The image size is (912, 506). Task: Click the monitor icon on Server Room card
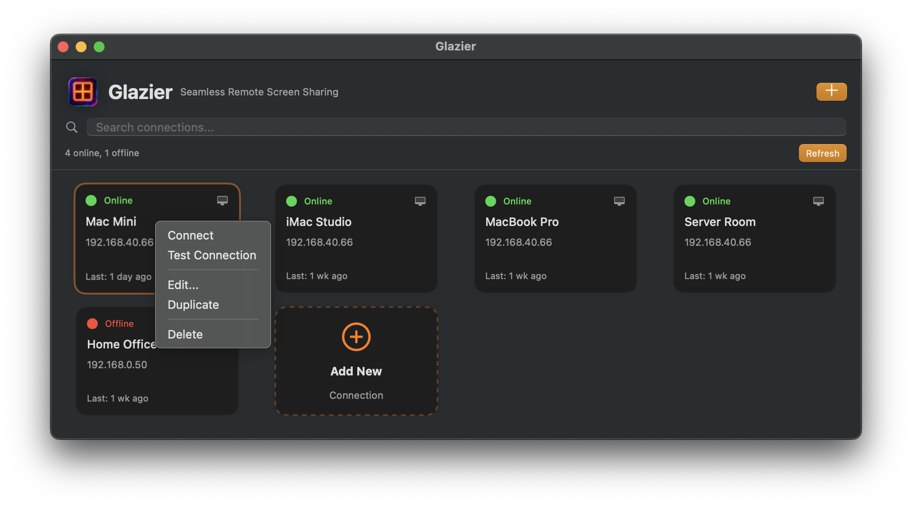(x=818, y=201)
